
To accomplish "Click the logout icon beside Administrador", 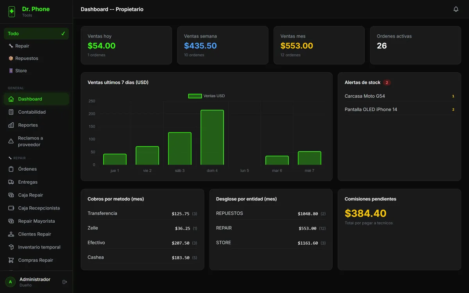I will pos(65,282).
